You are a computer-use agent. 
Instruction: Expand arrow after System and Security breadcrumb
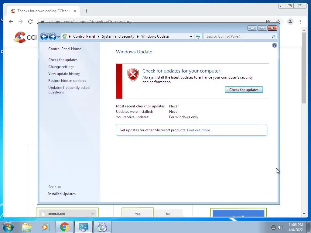[x=138, y=36]
